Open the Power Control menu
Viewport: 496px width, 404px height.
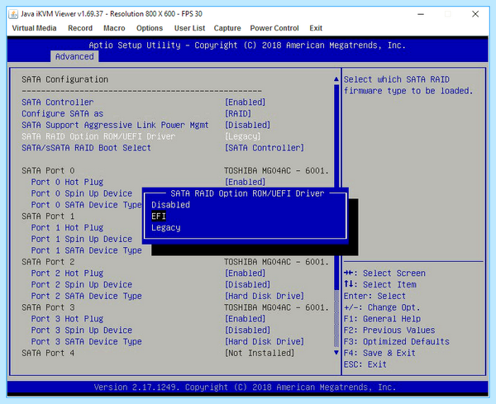click(x=274, y=28)
